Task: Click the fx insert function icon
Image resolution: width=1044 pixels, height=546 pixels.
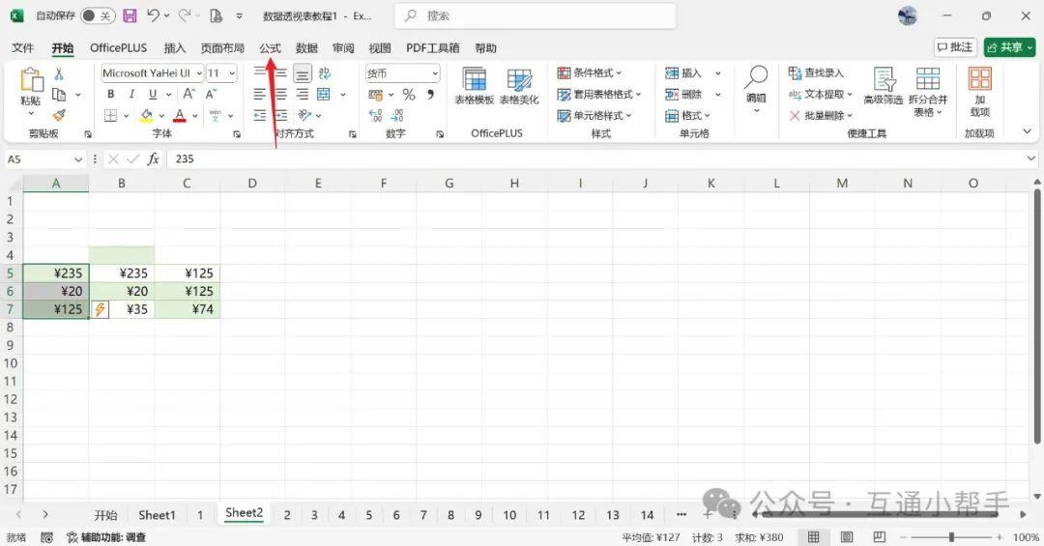Action: [x=153, y=158]
